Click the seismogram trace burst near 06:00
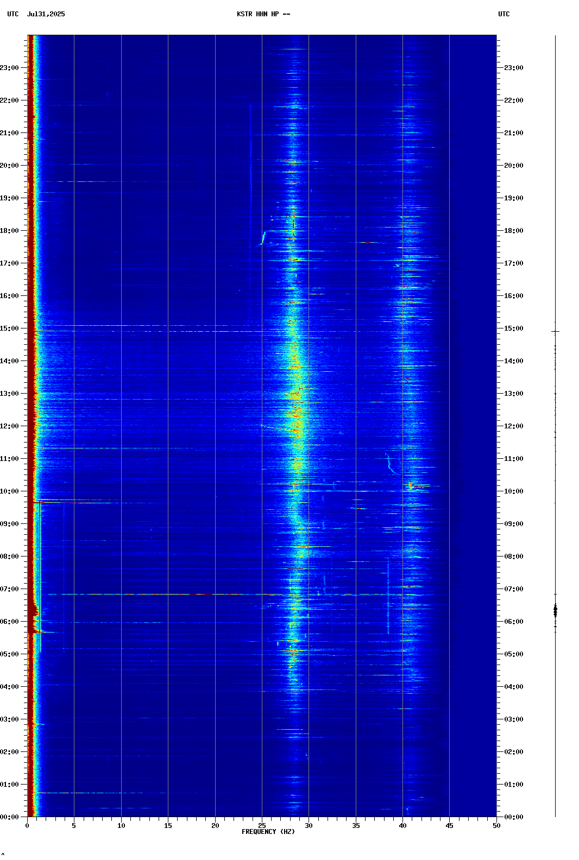Image resolution: width=579 pixels, height=860 pixels. pyautogui.click(x=555, y=611)
